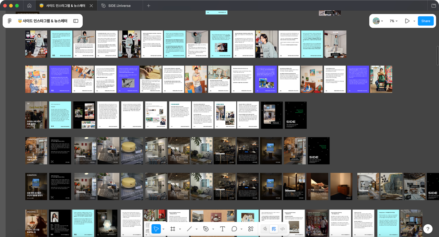Go to Figma home screen
439x237 pixels.
pos(29,6)
